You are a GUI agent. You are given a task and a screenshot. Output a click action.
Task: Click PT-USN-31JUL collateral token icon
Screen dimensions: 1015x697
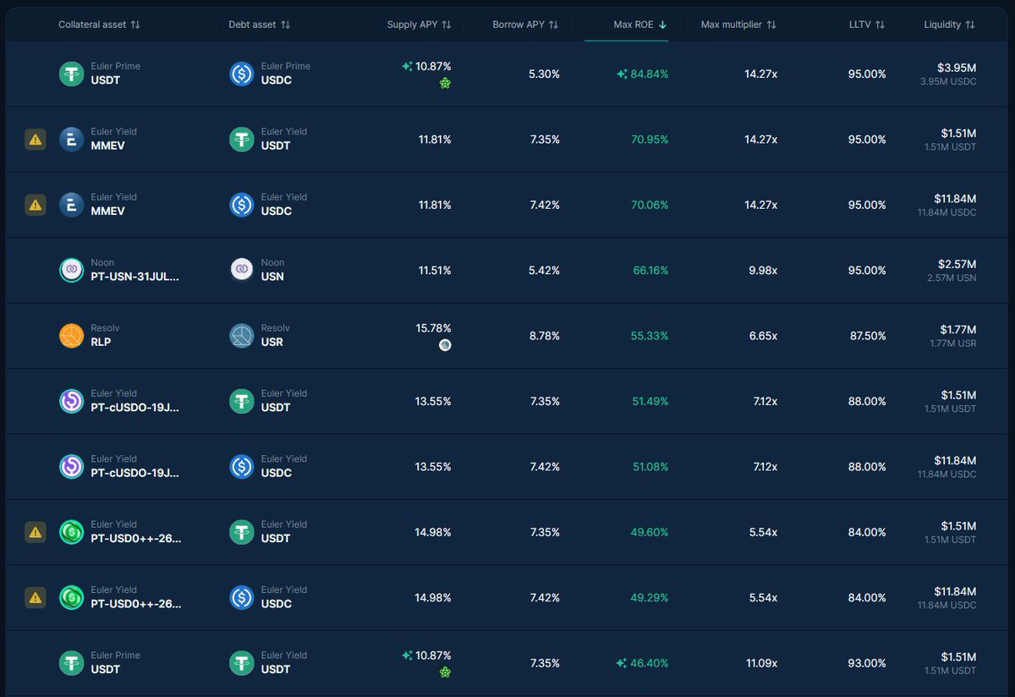(x=72, y=270)
